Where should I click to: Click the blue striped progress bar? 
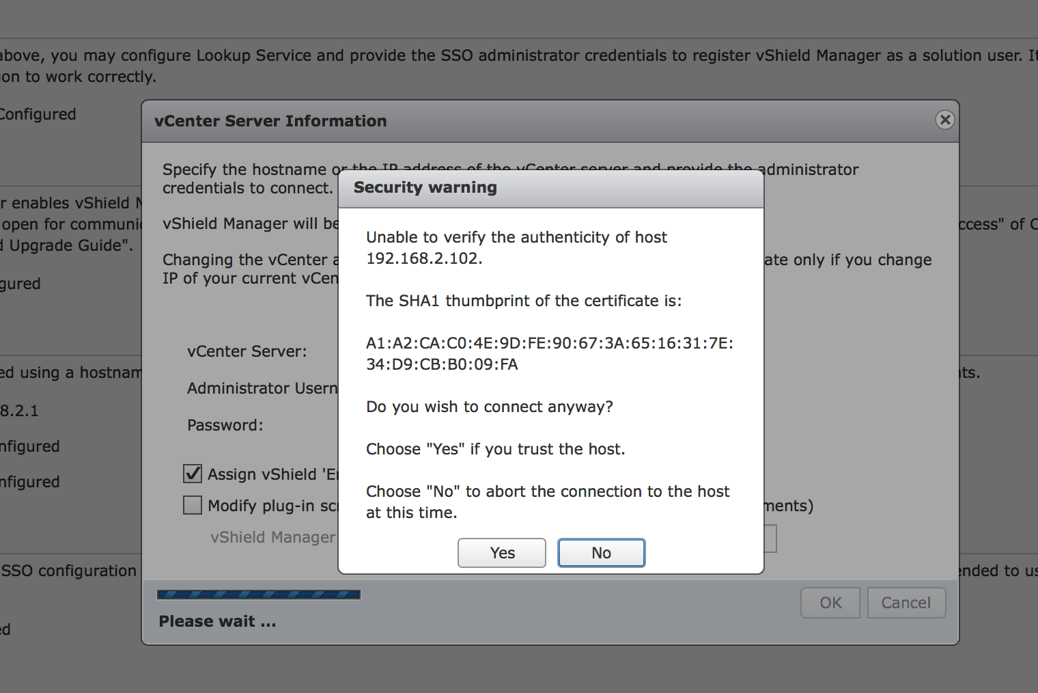tap(259, 595)
